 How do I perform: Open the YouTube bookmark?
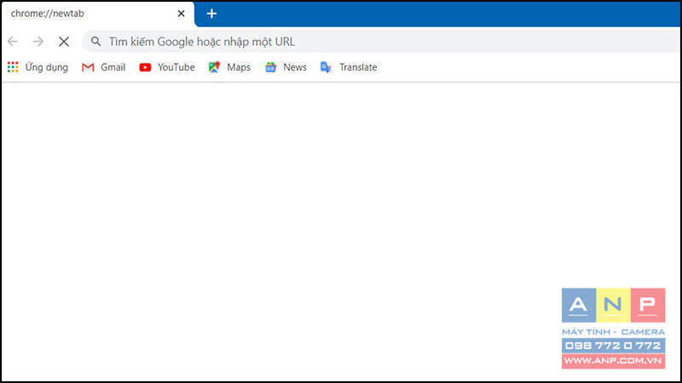pyautogui.click(x=167, y=67)
